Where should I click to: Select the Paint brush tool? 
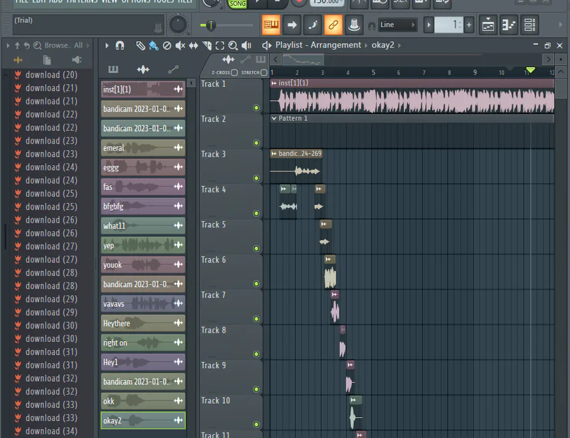[x=153, y=46]
